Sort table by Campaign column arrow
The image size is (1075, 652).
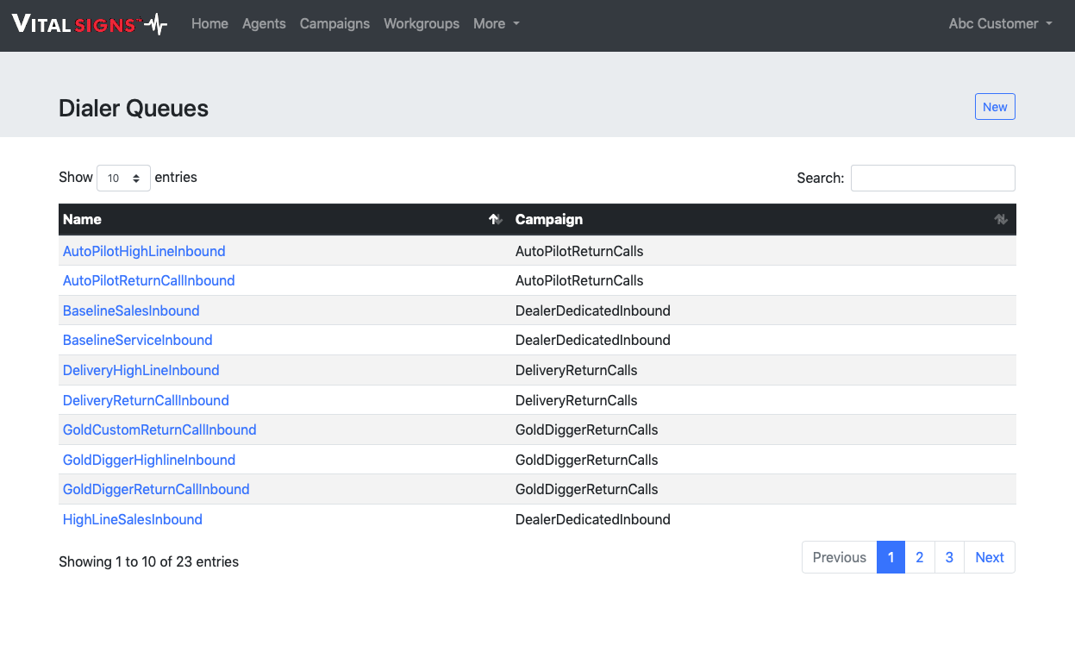pyautogui.click(x=1000, y=220)
